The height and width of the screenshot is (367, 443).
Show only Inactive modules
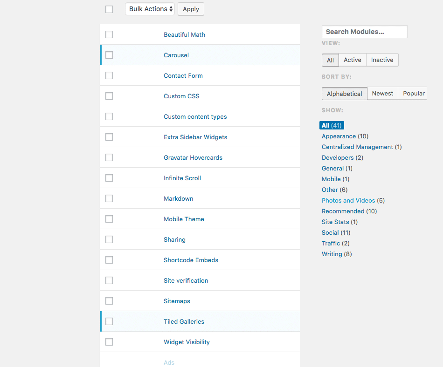(382, 60)
